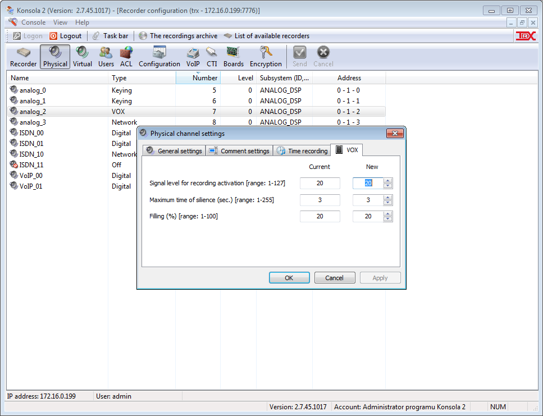The image size is (543, 416).
Task: Click the current signal level field
Action: click(x=320, y=183)
